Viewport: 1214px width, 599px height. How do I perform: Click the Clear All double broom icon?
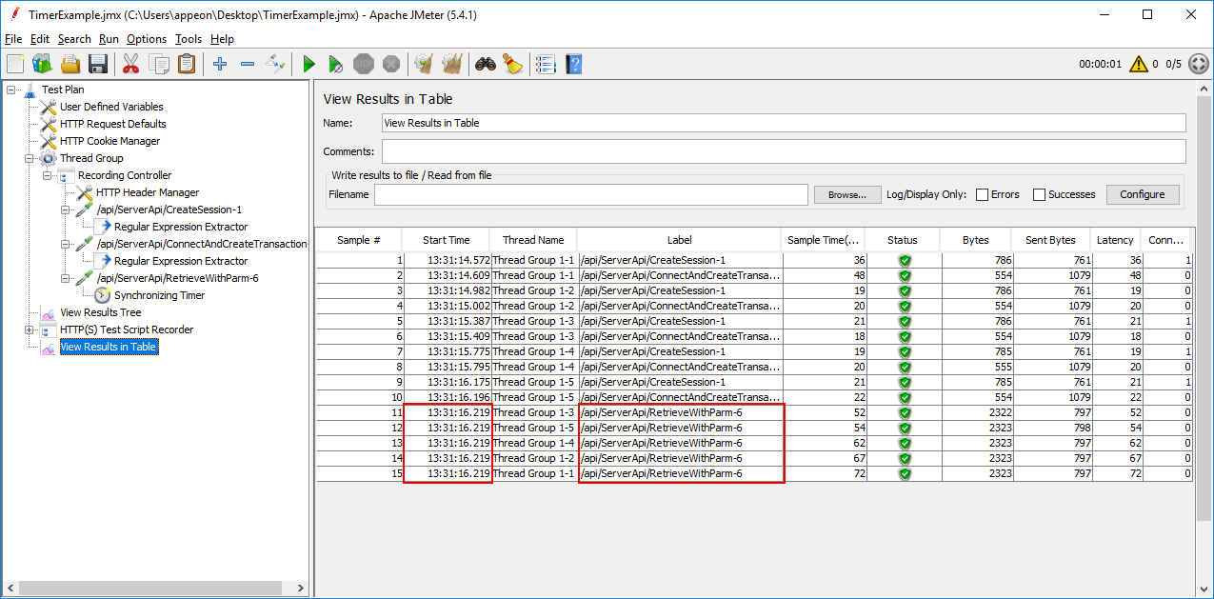pyautogui.click(x=452, y=64)
